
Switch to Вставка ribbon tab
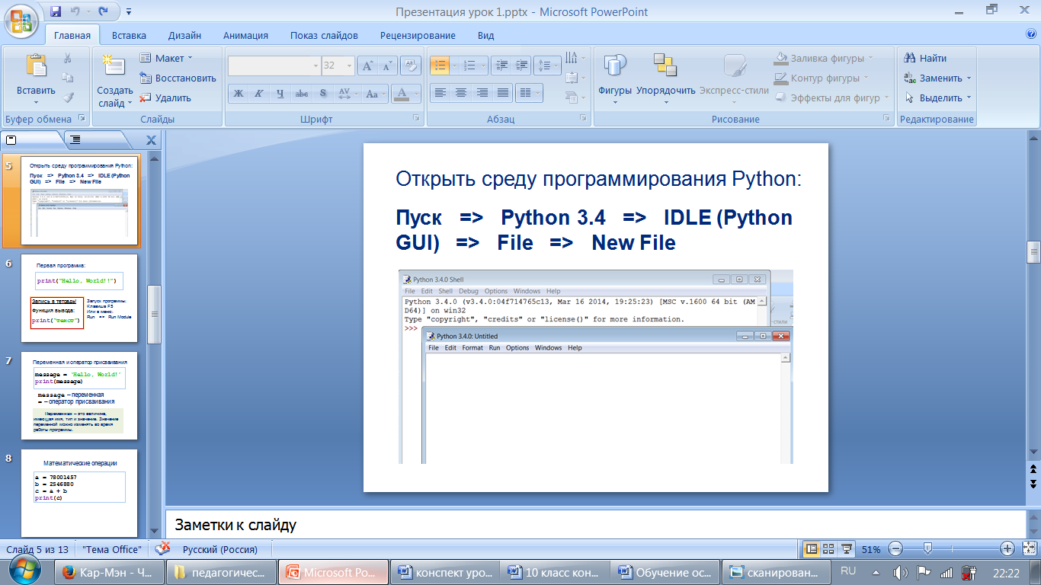[x=129, y=35]
